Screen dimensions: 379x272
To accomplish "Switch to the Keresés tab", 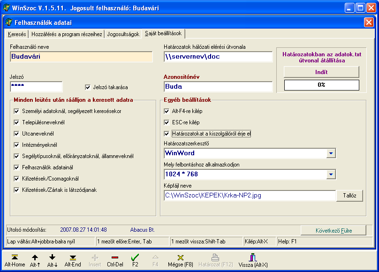I will point(17,34).
